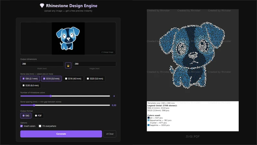Click the Sapphire color swatch in legend

[x=148, y=125]
